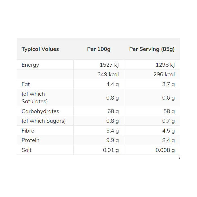This screenshot has height=197, width=197.
Task: Select the 4.4 g fat value
Action: click(x=113, y=84)
